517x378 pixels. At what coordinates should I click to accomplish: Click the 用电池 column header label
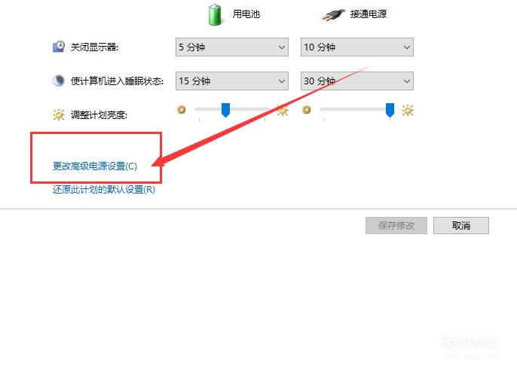coord(246,14)
